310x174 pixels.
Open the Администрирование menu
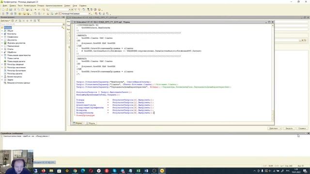point(54,6)
